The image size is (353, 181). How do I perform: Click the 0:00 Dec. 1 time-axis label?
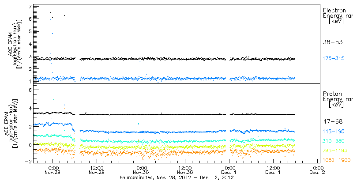pos(229,170)
